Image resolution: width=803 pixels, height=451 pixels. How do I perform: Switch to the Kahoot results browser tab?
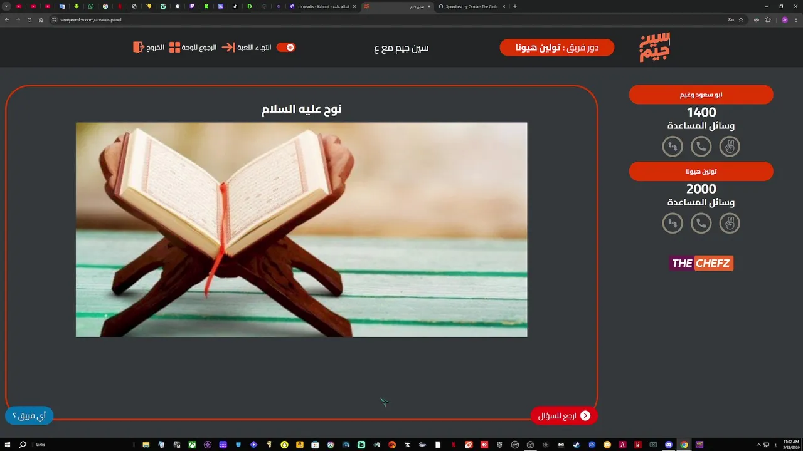point(323,6)
